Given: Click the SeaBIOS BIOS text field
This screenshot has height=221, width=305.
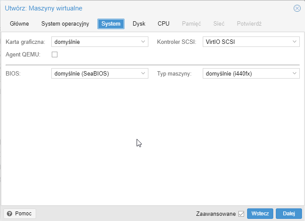Looking at the screenshot, I should [x=95, y=74].
